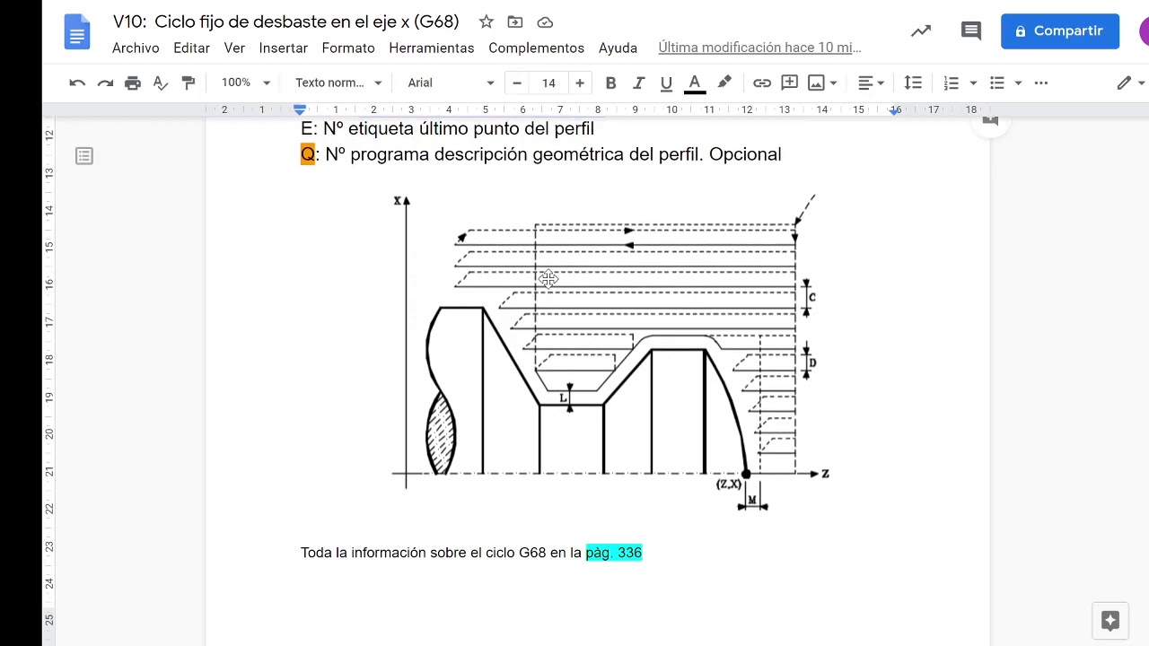Expand the insert image dropdown arrow
The width and height of the screenshot is (1149, 646).
(834, 83)
